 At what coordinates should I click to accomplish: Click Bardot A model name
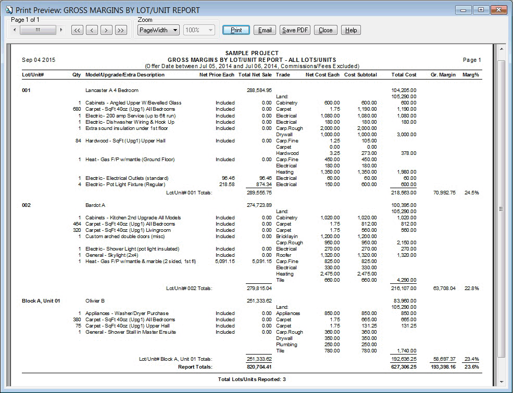95,205
